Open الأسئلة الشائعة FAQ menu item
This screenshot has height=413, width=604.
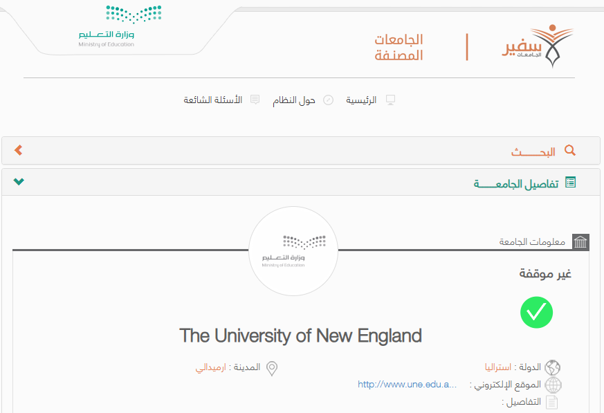212,100
